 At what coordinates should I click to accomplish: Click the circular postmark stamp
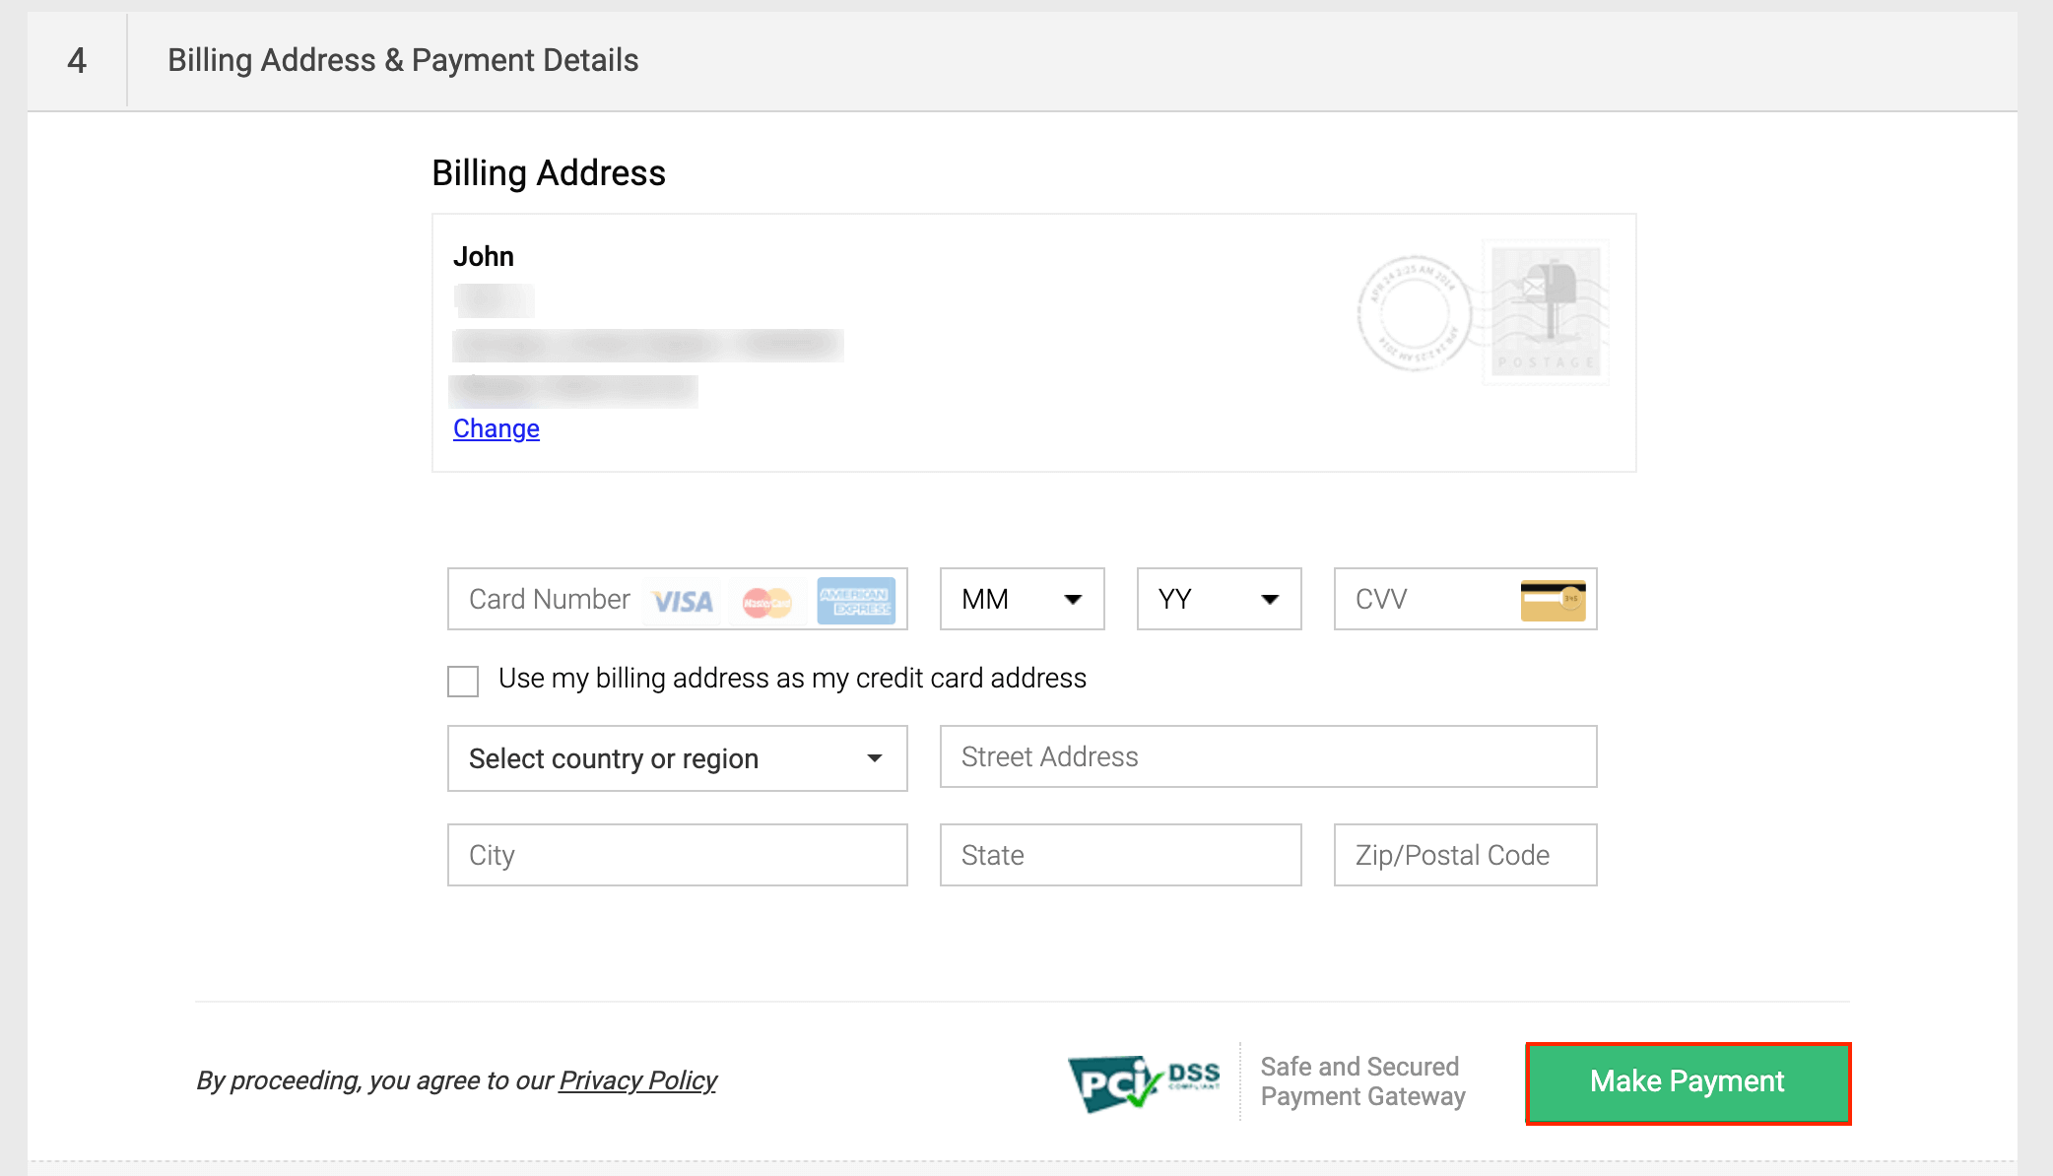(x=1414, y=313)
